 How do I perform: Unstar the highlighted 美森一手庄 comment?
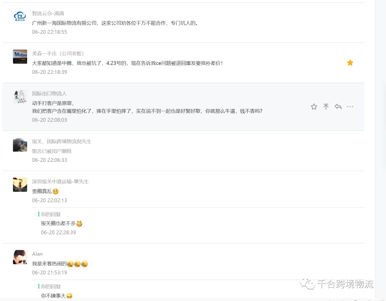pos(350,62)
